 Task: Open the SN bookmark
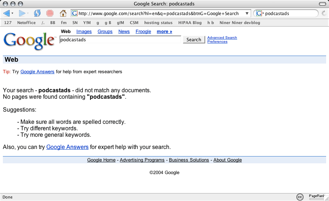[x=75, y=23]
